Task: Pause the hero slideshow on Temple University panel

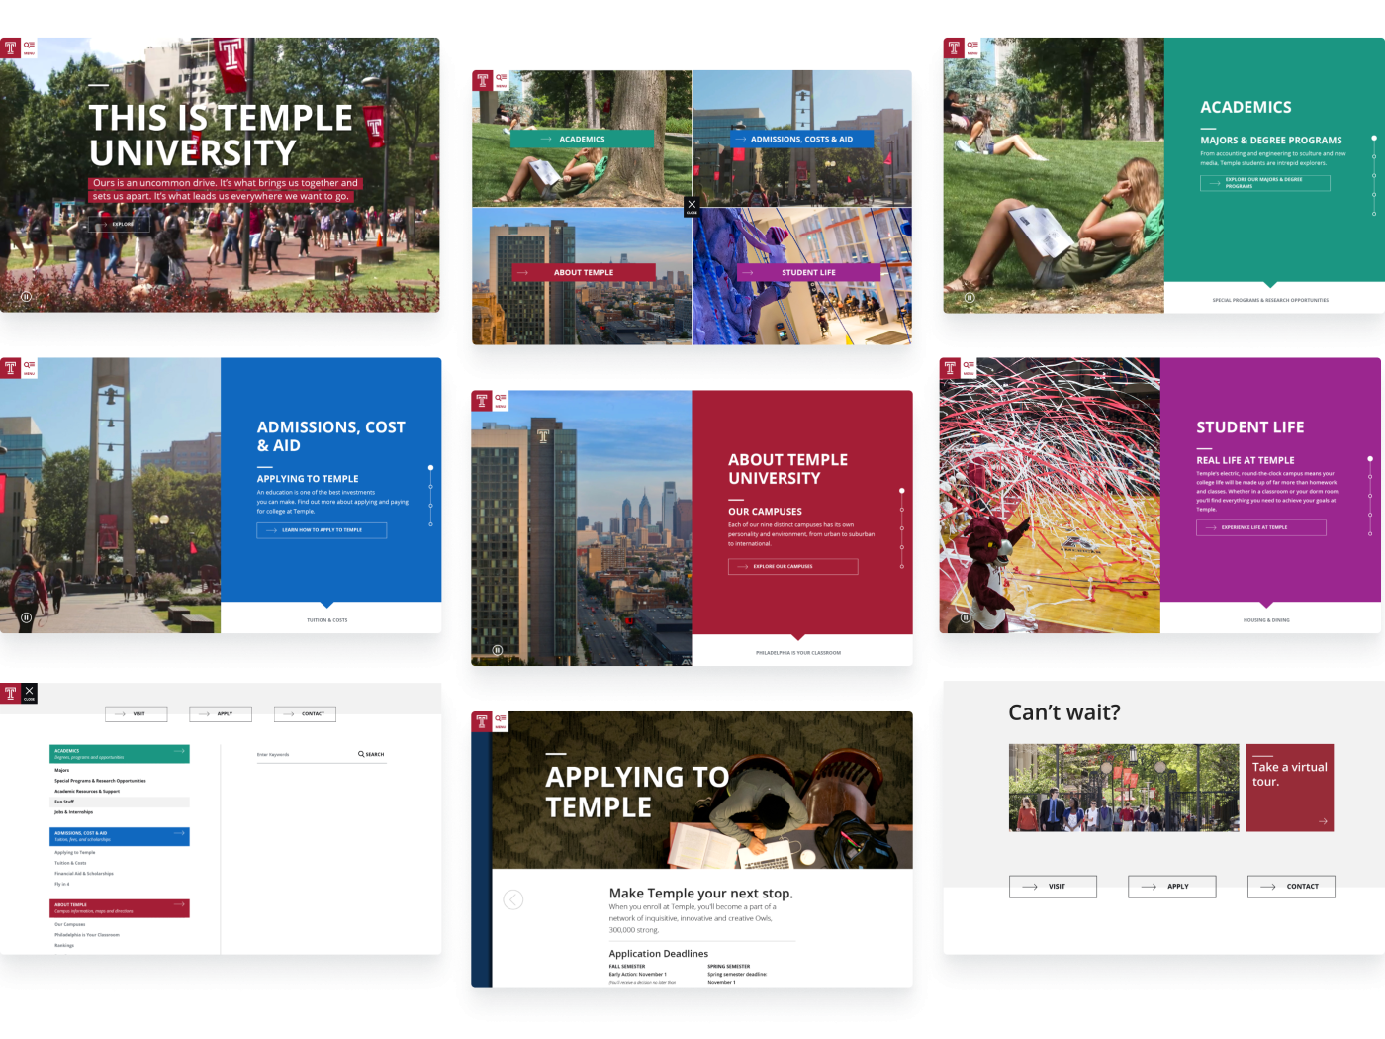Action: pos(26,296)
